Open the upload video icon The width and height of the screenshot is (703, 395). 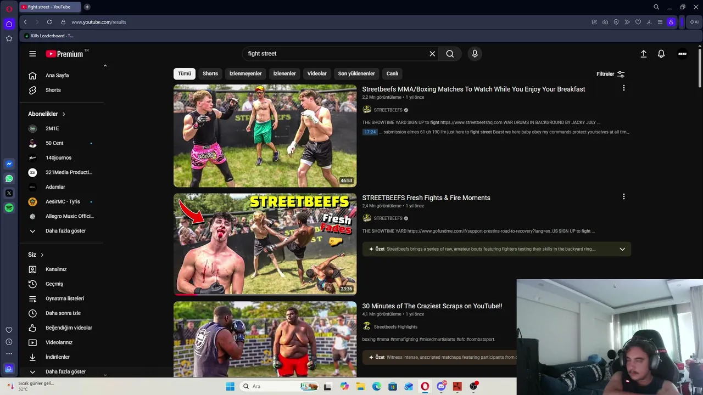point(644,54)
